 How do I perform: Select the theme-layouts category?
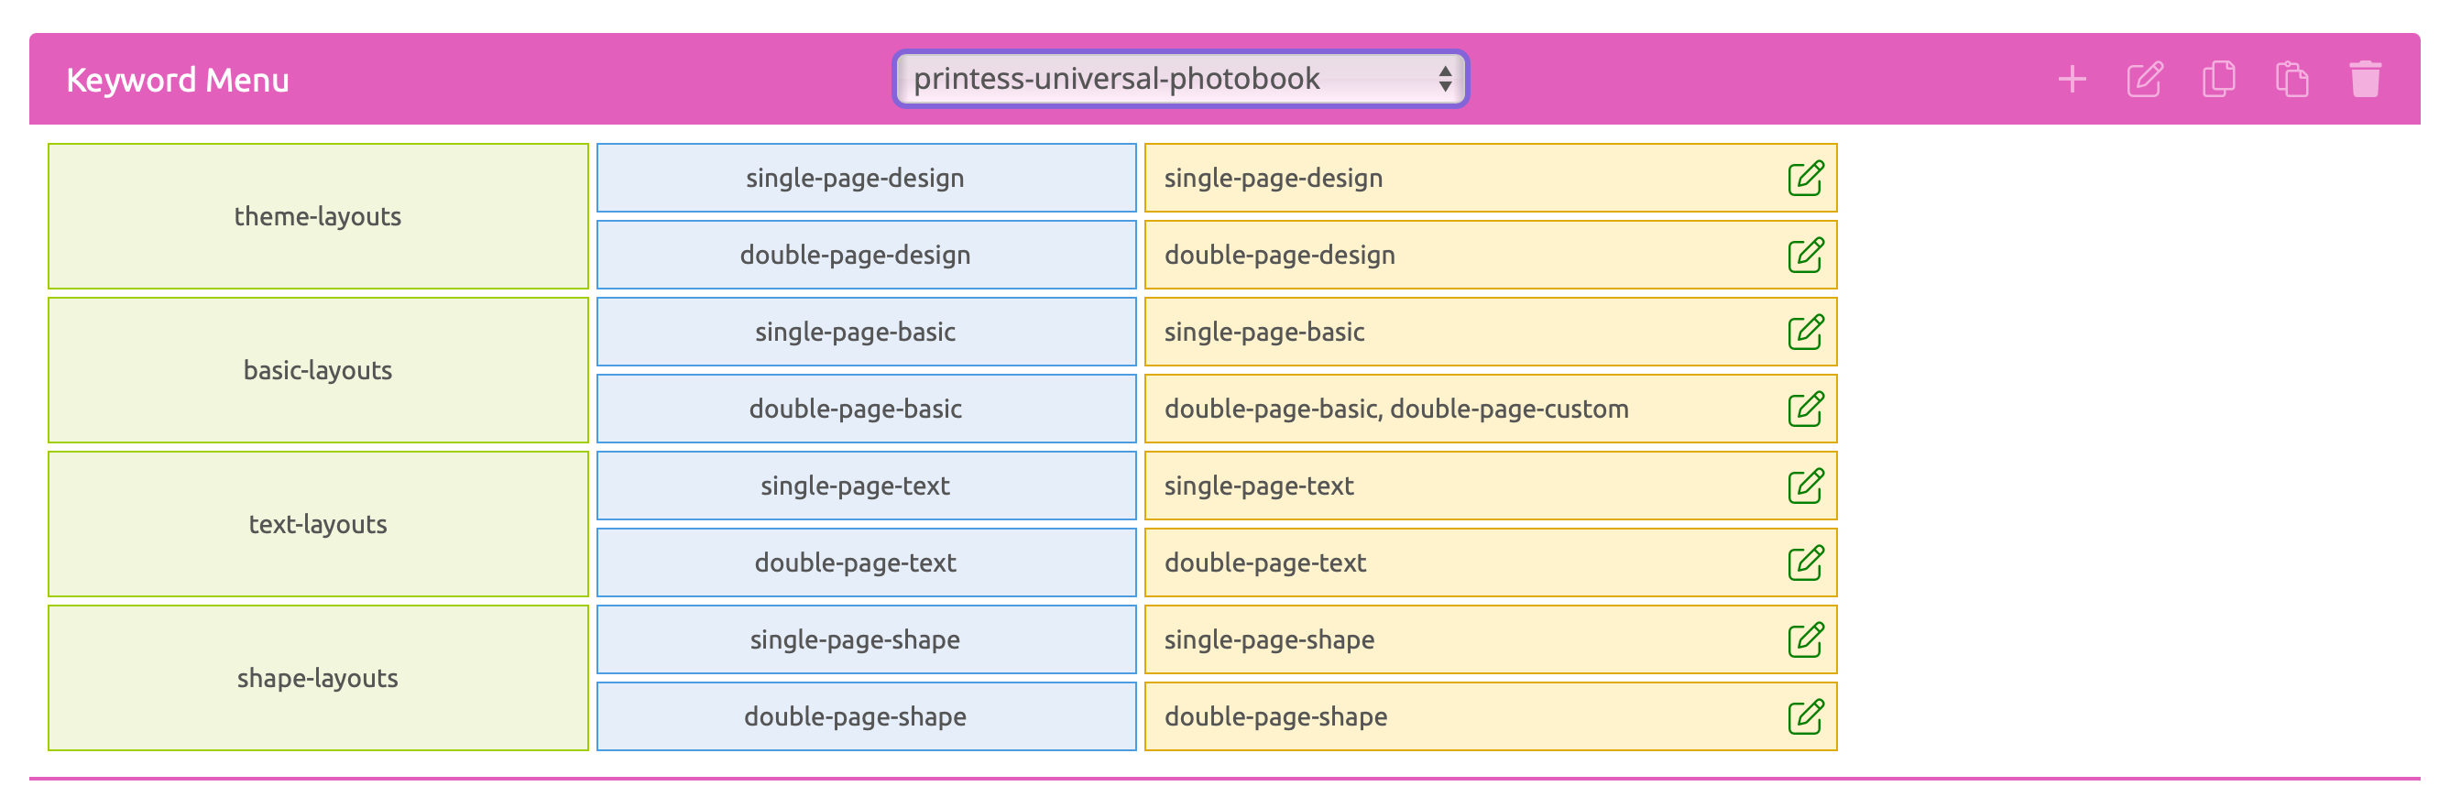coord(318,216)
